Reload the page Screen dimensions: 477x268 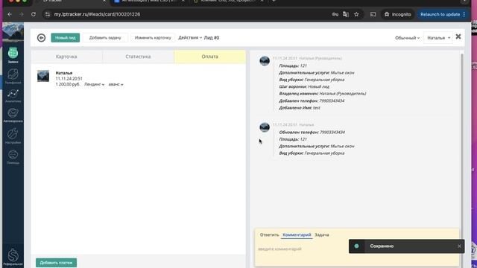pyautogui.click(x=34, y=14)
